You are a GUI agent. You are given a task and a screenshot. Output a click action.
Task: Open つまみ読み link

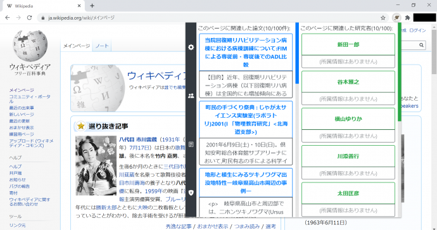(x=246, y=227)
